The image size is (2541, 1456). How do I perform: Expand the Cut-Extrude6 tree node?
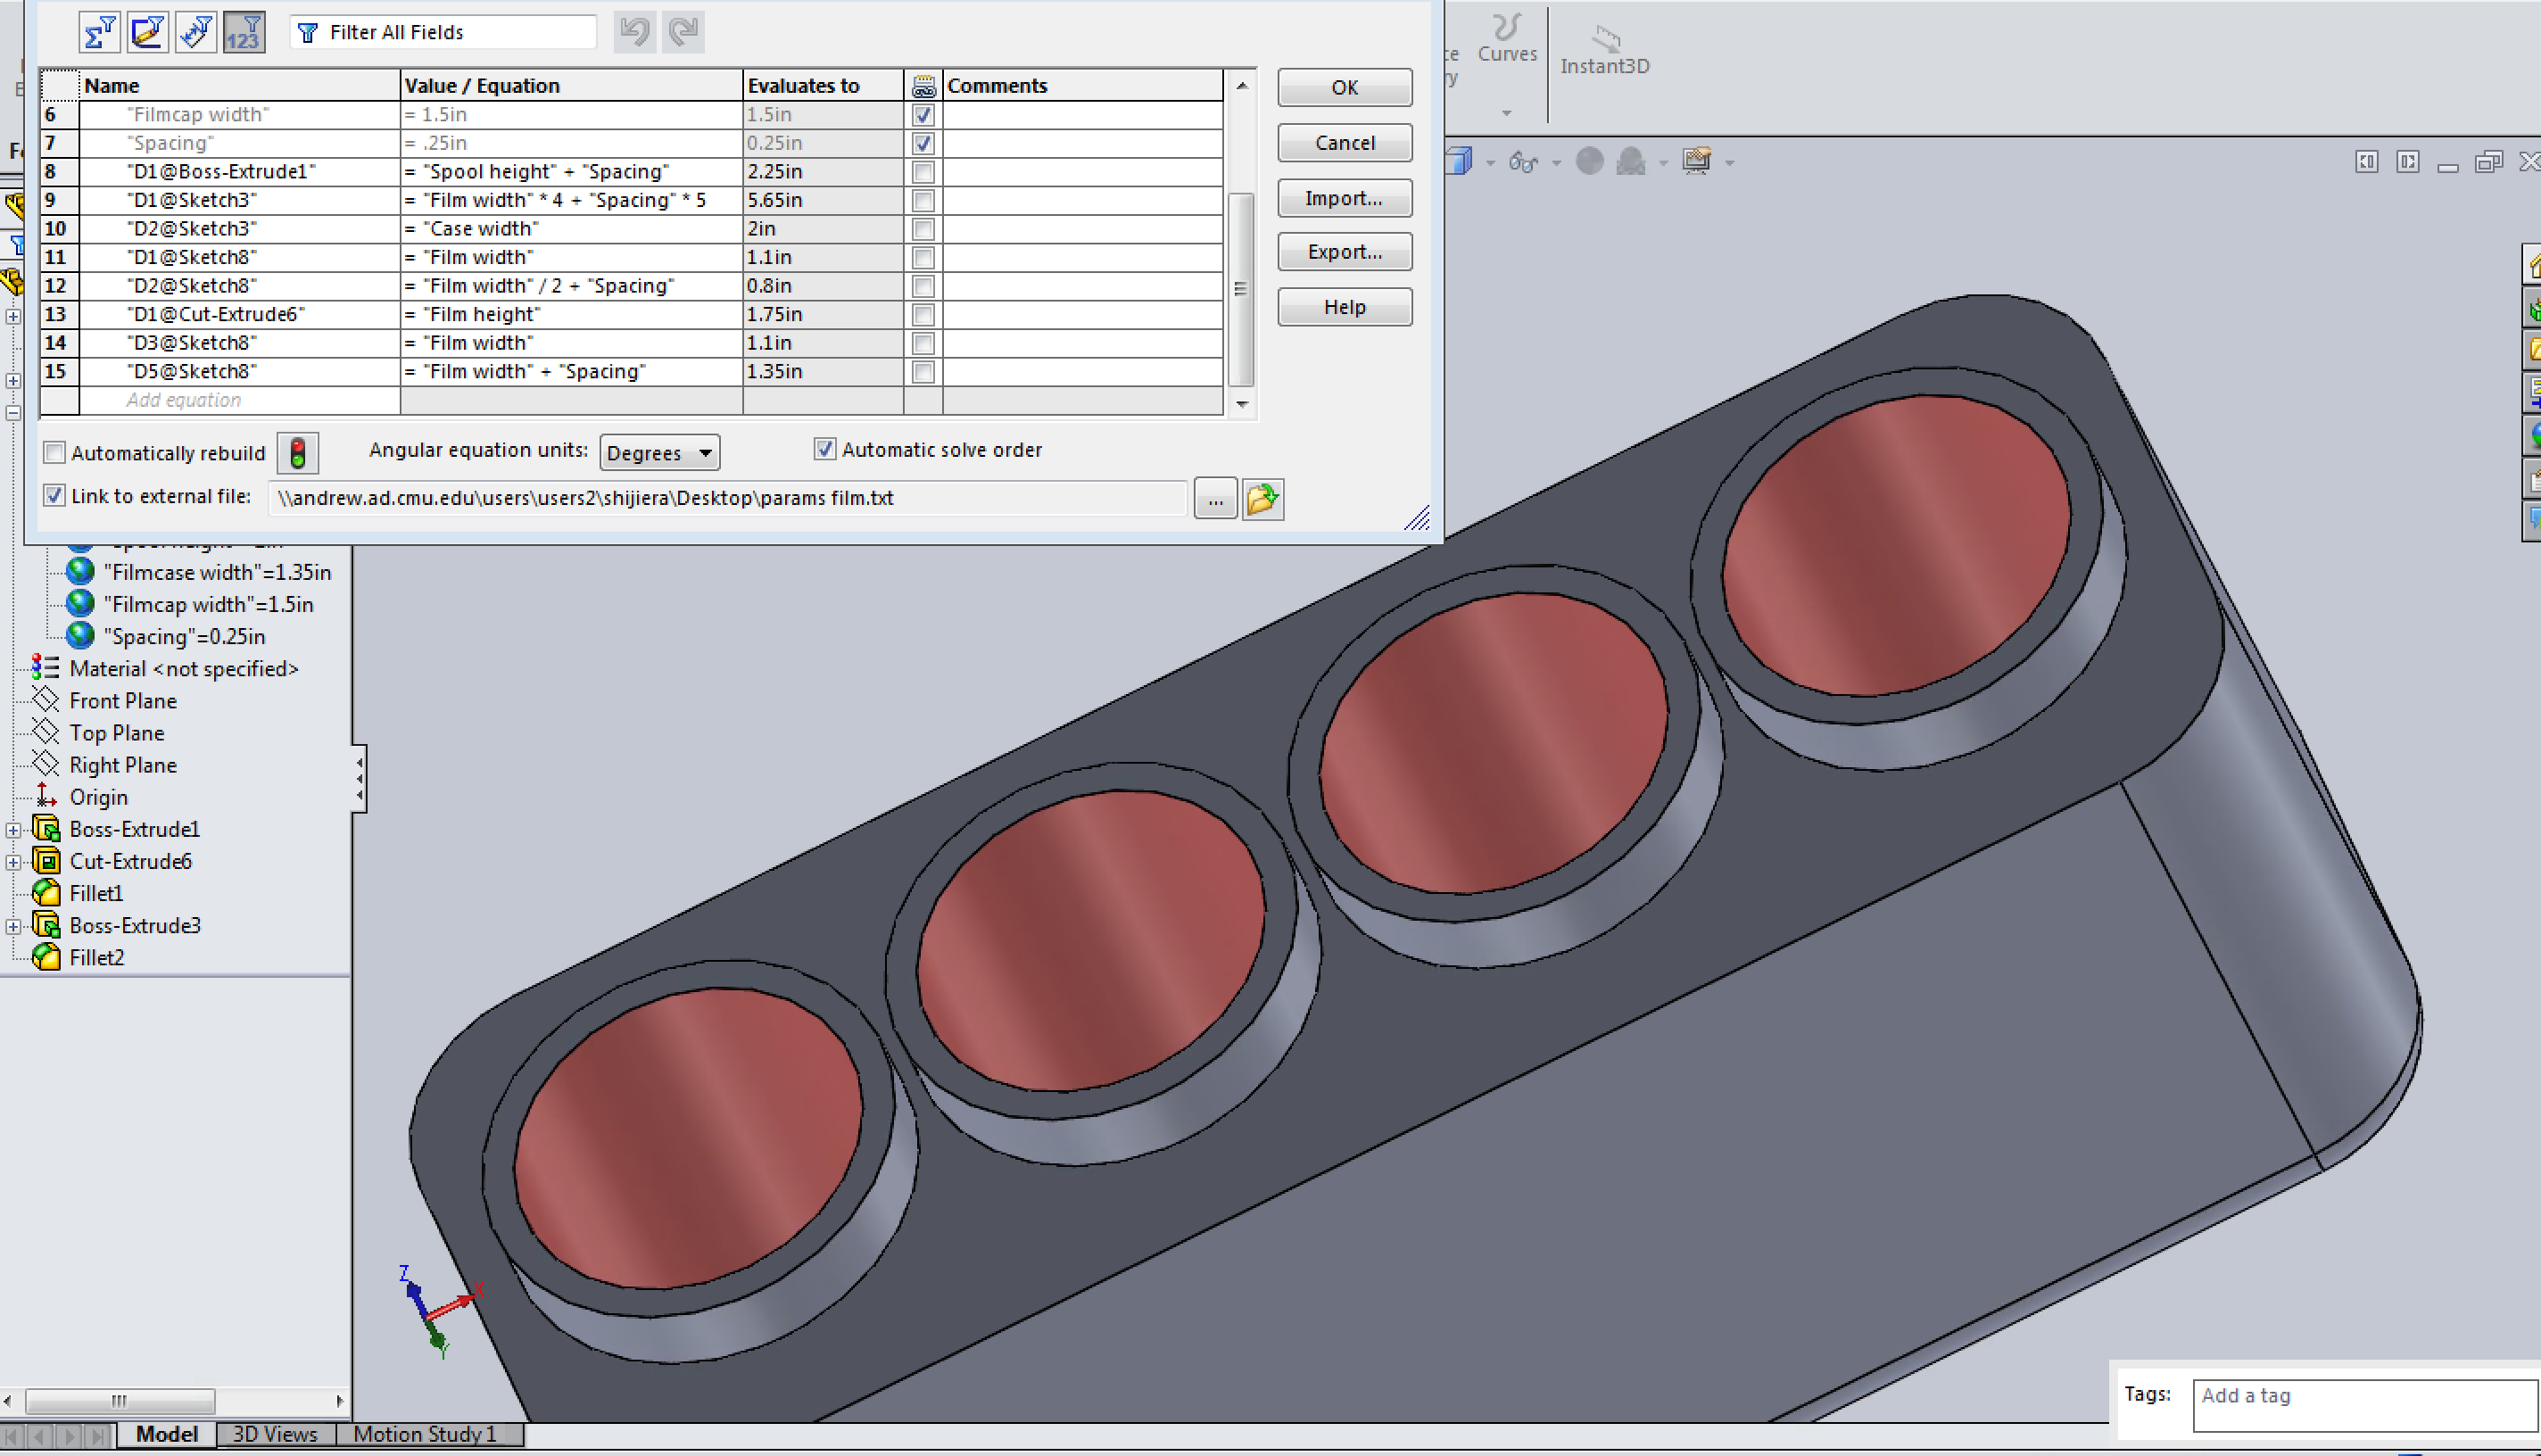(13, 862)
